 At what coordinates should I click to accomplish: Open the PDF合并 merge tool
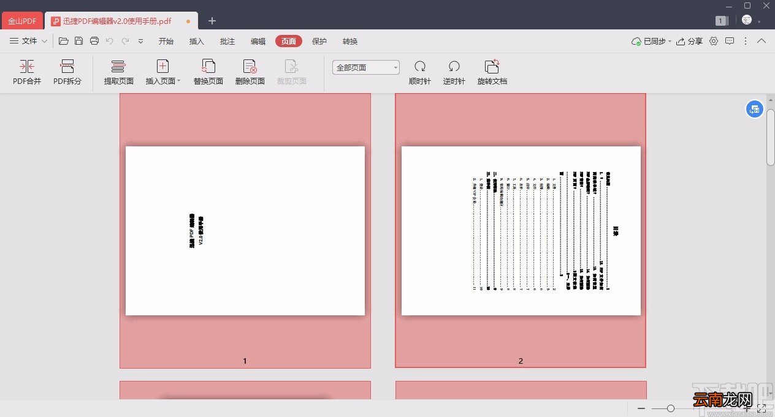tap(27, 72)
